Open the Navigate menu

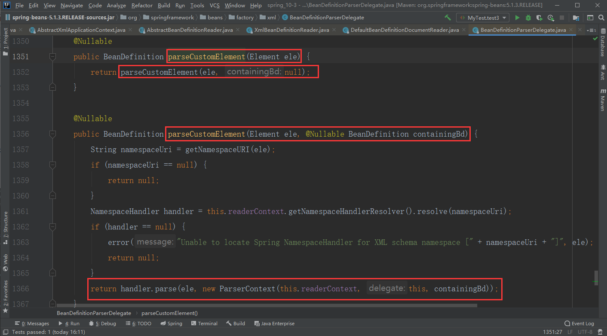coord(72,6)
